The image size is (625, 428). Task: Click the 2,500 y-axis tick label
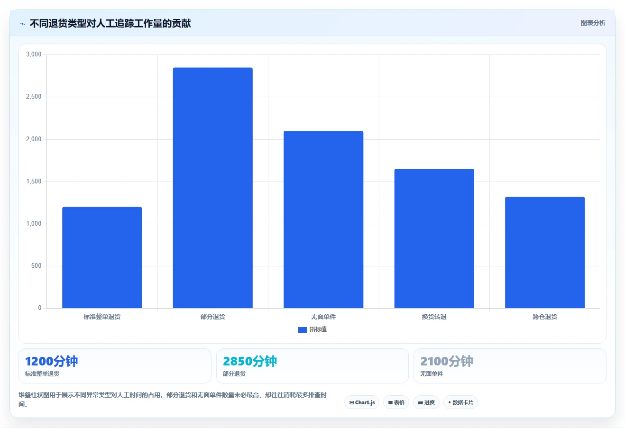tap(34, 97)
